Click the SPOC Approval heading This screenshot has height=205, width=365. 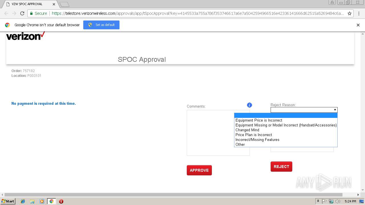(142, 60)
